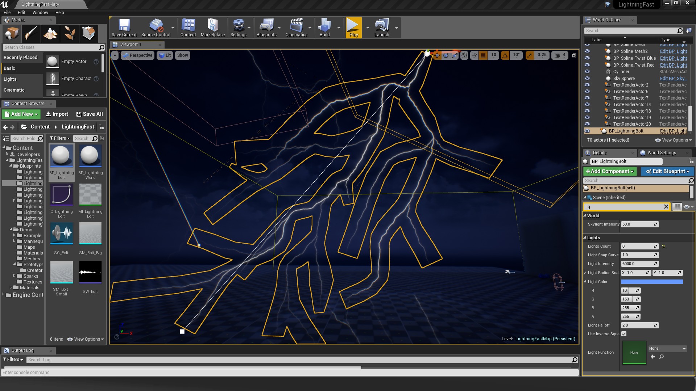Open the Marketplace toolbar icon
The width and height of the screenshot is (696, 391).
click(213, 28)
